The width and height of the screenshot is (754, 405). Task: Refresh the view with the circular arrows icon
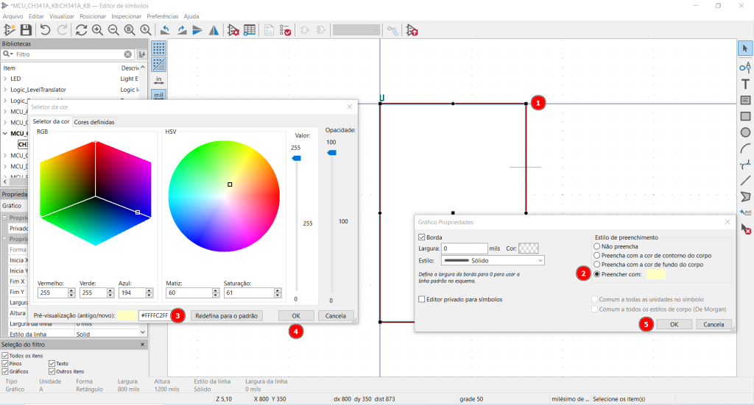click(x=81, y=30)
